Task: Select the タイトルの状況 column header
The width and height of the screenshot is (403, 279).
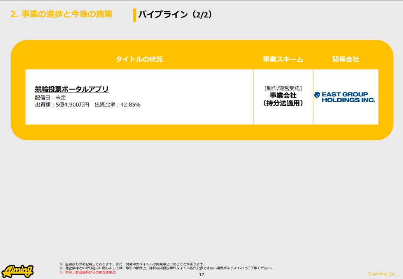Action: (139, 59)
